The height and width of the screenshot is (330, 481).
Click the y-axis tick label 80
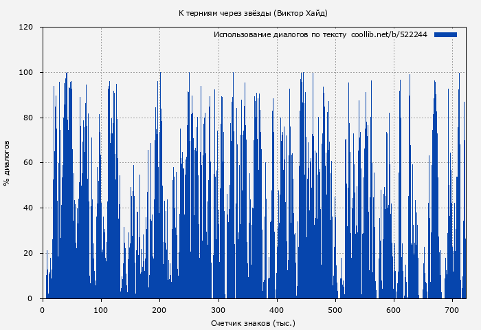click(x=28, y=118)
